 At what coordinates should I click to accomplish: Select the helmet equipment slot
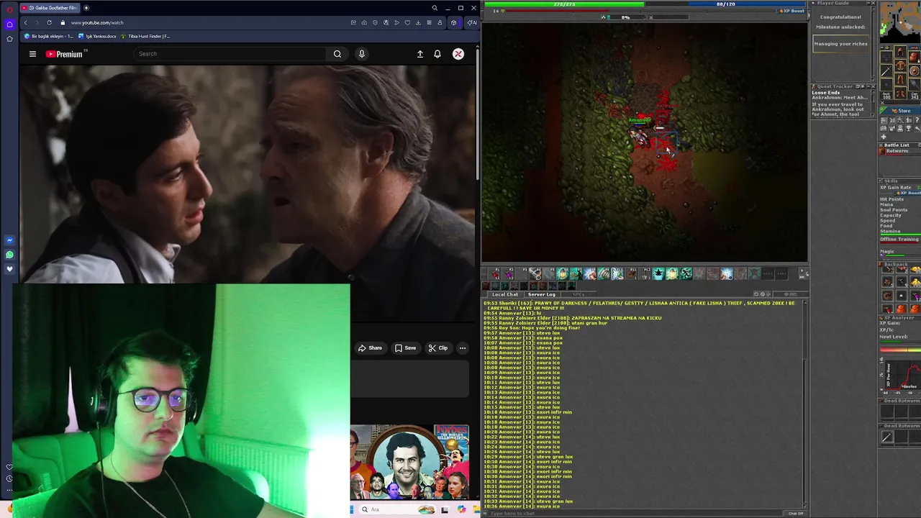coord(900,52)
